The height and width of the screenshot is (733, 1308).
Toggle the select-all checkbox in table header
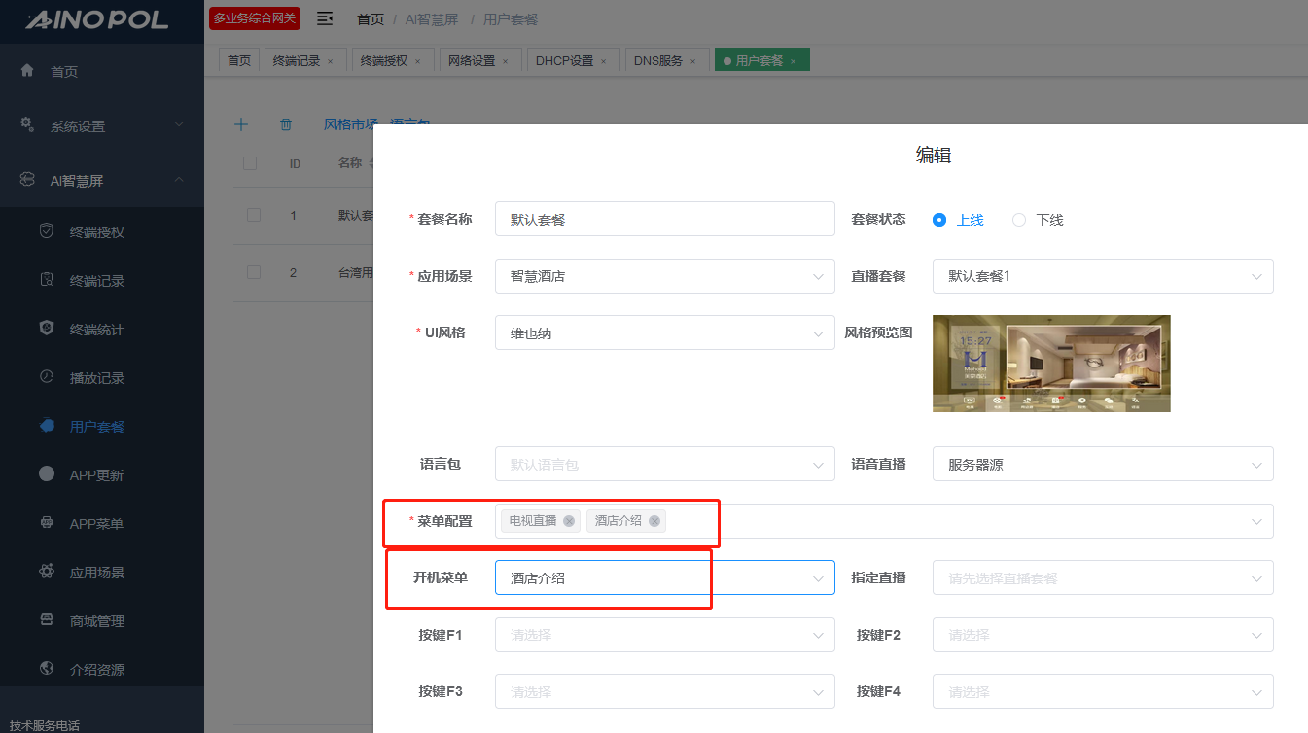250,163
